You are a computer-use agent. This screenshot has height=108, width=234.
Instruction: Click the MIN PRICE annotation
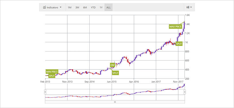[52, 72]
